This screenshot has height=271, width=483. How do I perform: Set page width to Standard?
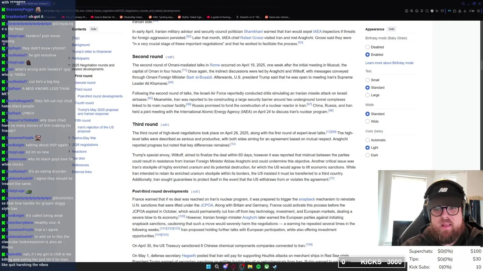[368, 114]
